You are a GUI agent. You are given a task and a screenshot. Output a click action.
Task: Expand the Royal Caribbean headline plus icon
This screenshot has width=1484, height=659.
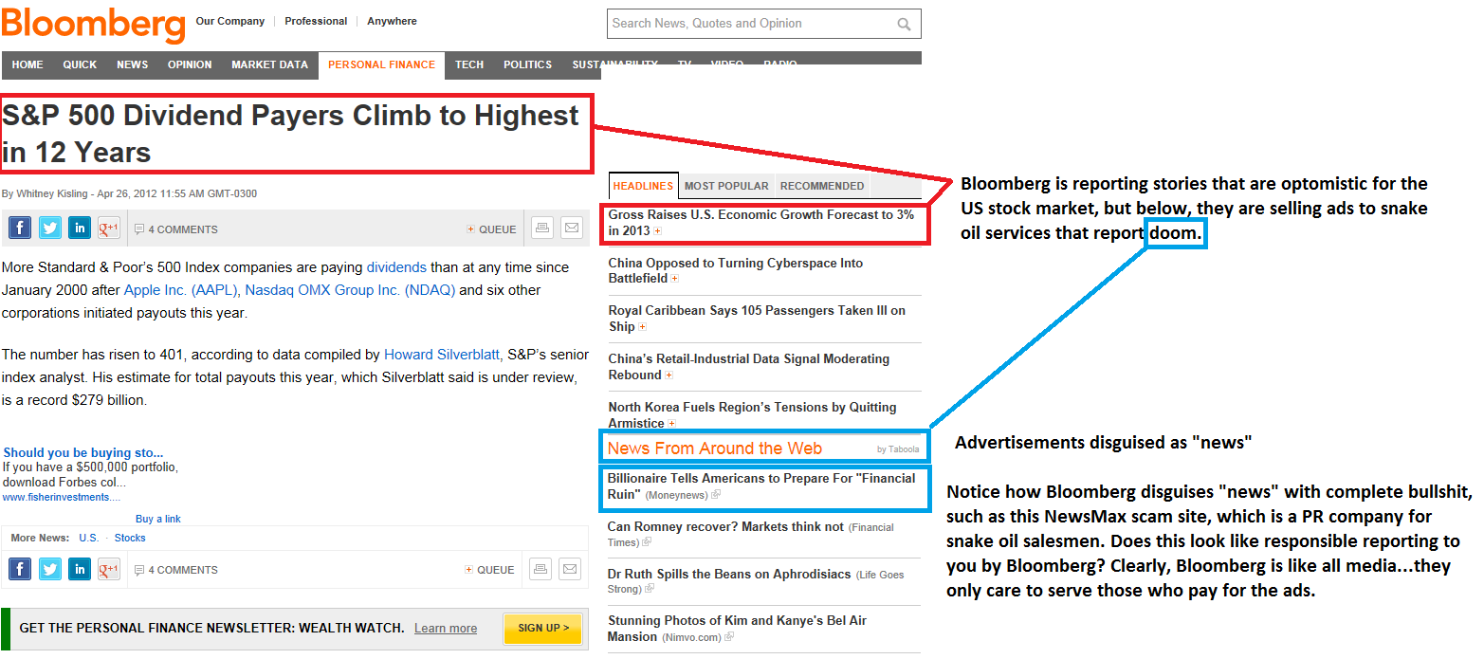pos(642,327)
